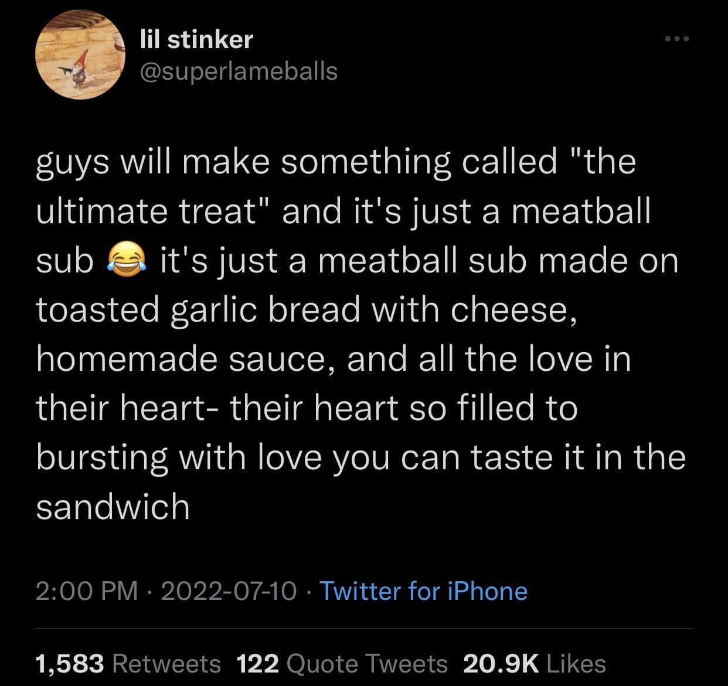Click the laughing-crying emoji in the tweet

point(124,261)
